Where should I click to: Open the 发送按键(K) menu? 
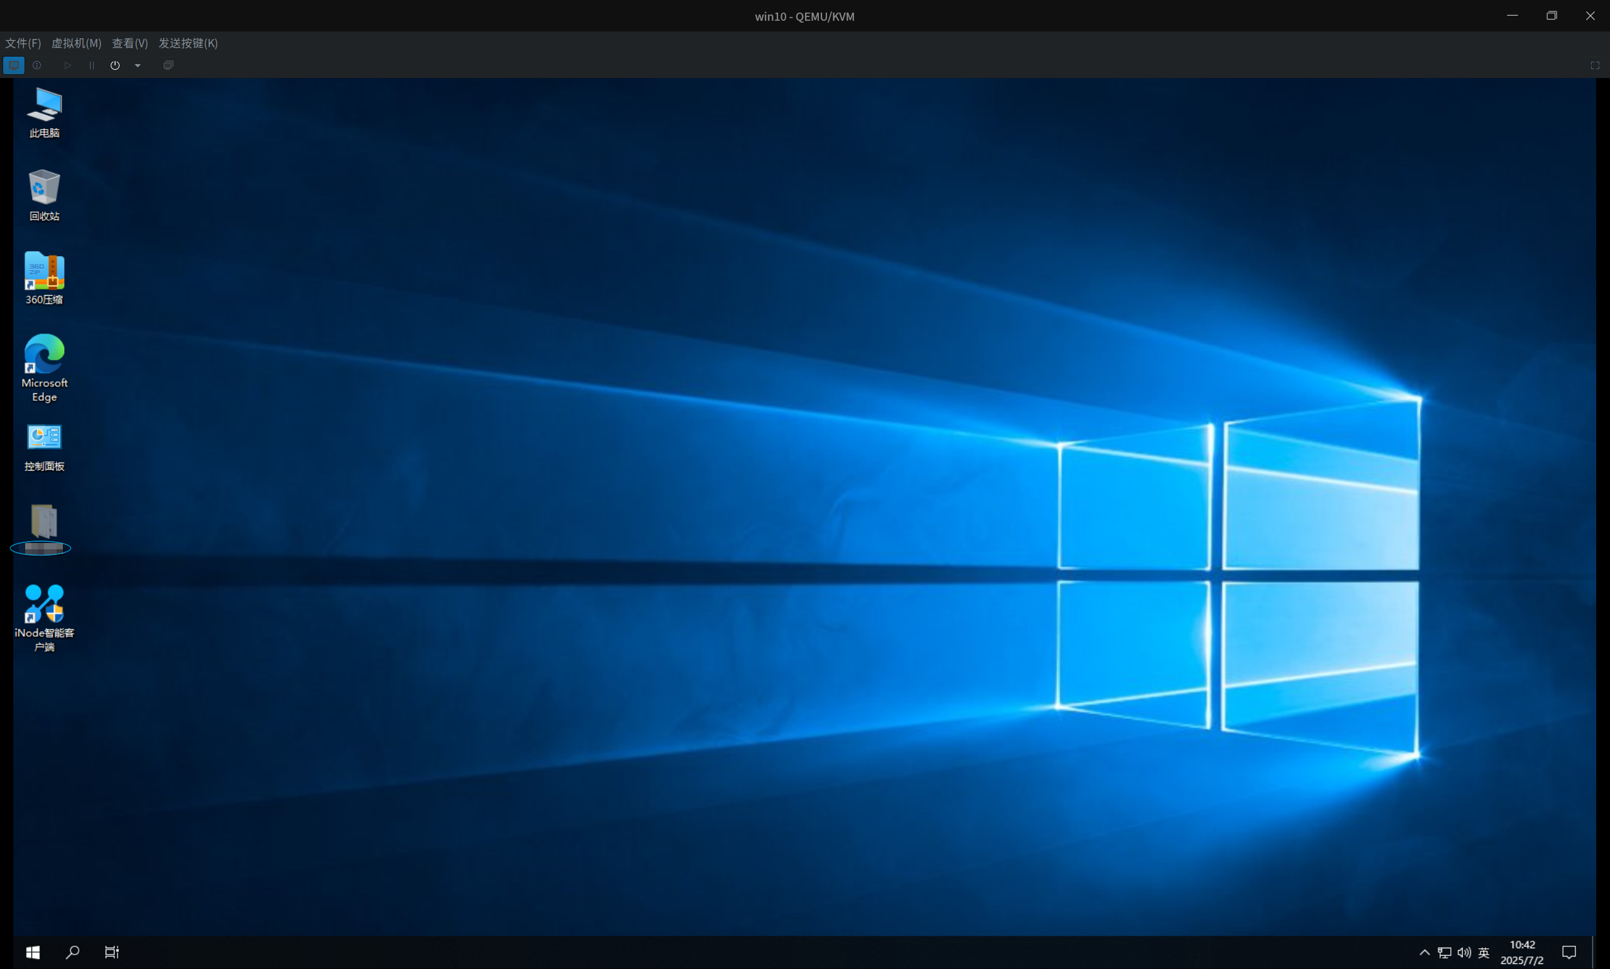(188, 43)
